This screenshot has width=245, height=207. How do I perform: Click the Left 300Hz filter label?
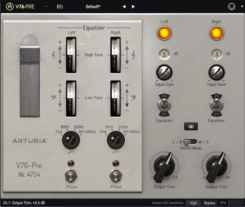79,127
